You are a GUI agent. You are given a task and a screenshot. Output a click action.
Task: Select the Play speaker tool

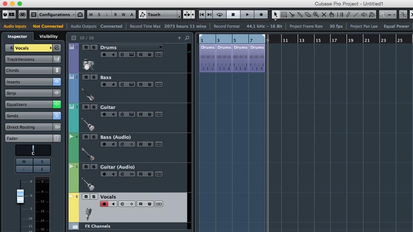364,15
